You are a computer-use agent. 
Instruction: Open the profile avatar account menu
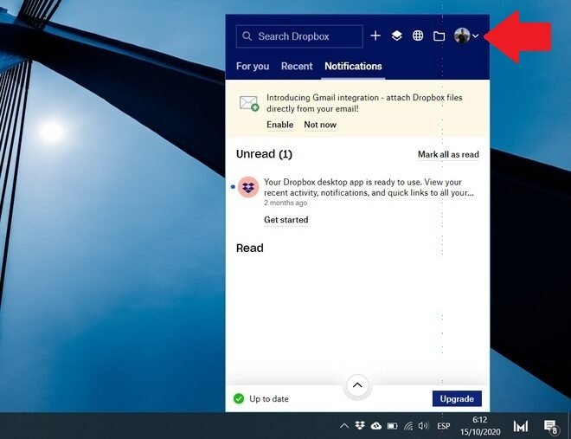pyautogui.click(x=466, y=36)
